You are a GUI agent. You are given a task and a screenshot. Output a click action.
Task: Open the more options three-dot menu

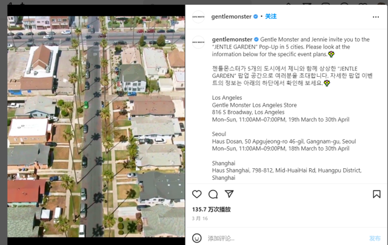(x=376, y=17)
